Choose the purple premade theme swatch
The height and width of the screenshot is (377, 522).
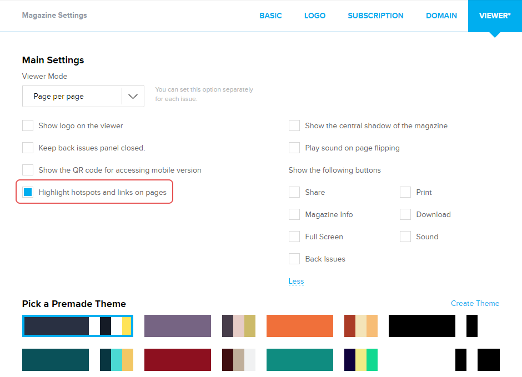coord(178,326)
